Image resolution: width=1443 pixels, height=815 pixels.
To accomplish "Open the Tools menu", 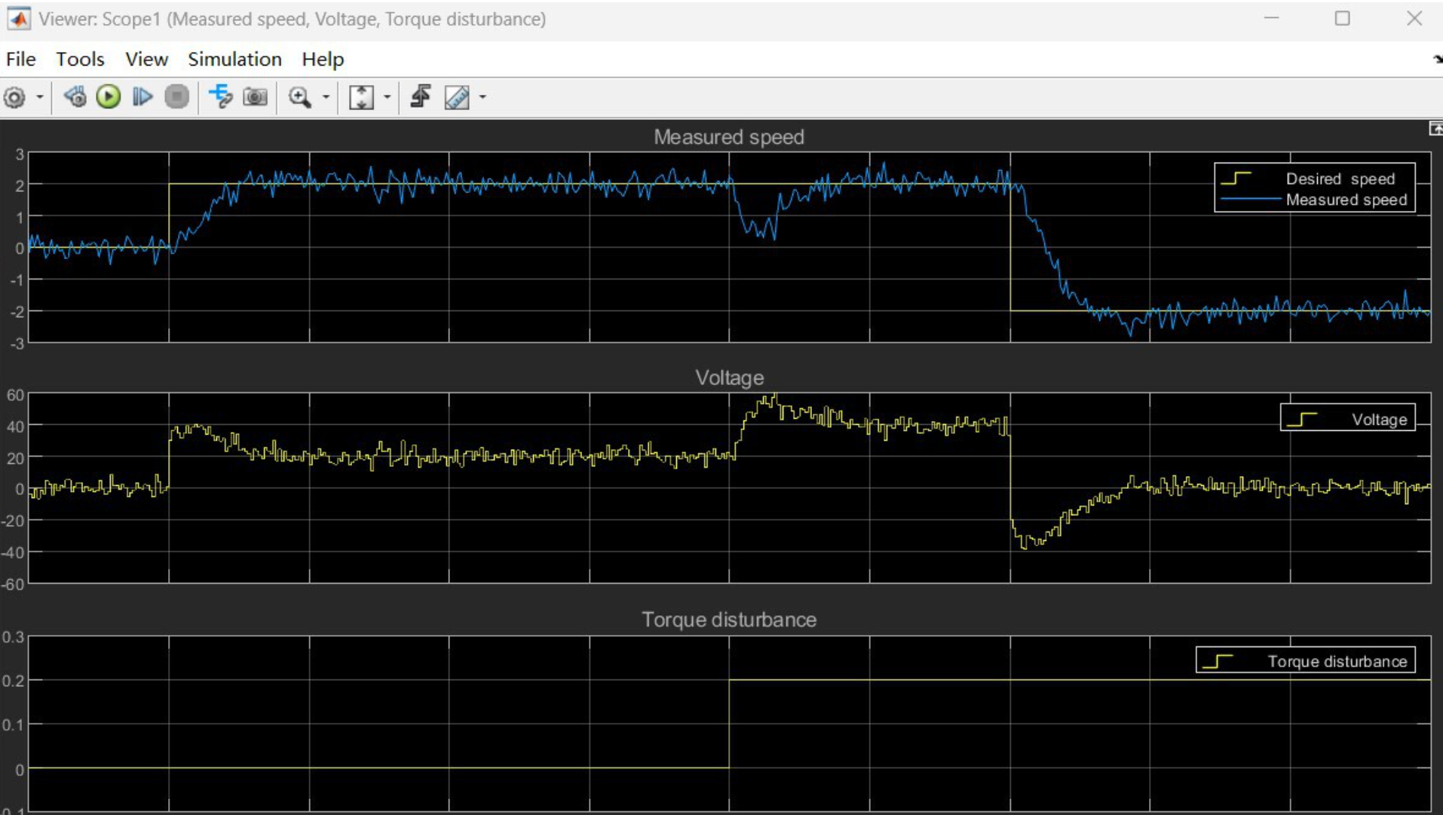I will [x=79, y=59].
